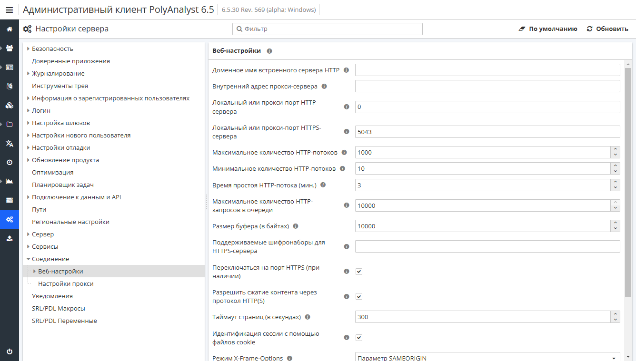Expand the Логин tree node

point(29,111)
